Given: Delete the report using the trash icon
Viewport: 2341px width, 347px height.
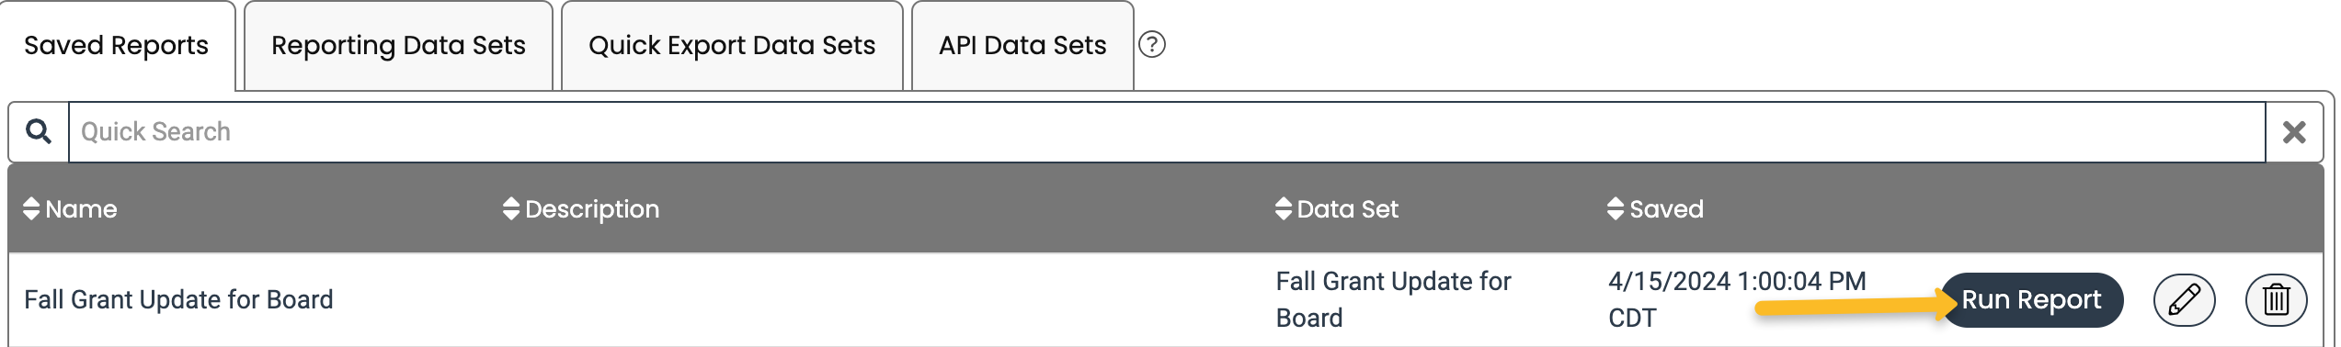Looking at the screenshot, I should pyautogui.click(x=2276, y=299).
